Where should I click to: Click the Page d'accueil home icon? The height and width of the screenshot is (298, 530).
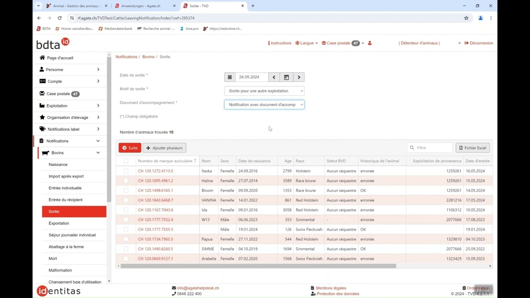point(42,58)
